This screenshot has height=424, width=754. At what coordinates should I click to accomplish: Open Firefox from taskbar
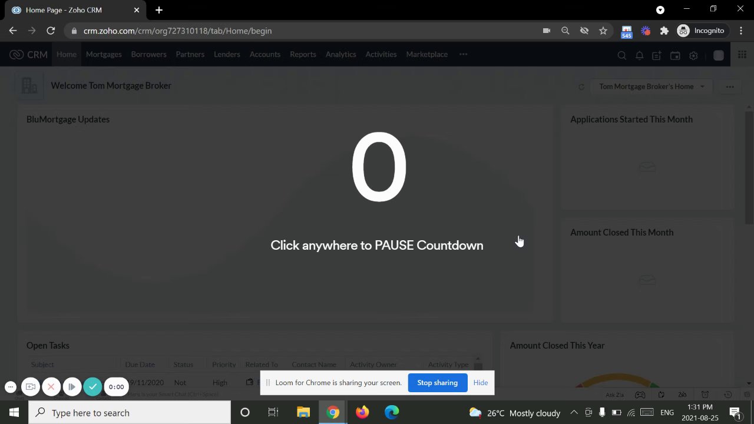362,413
